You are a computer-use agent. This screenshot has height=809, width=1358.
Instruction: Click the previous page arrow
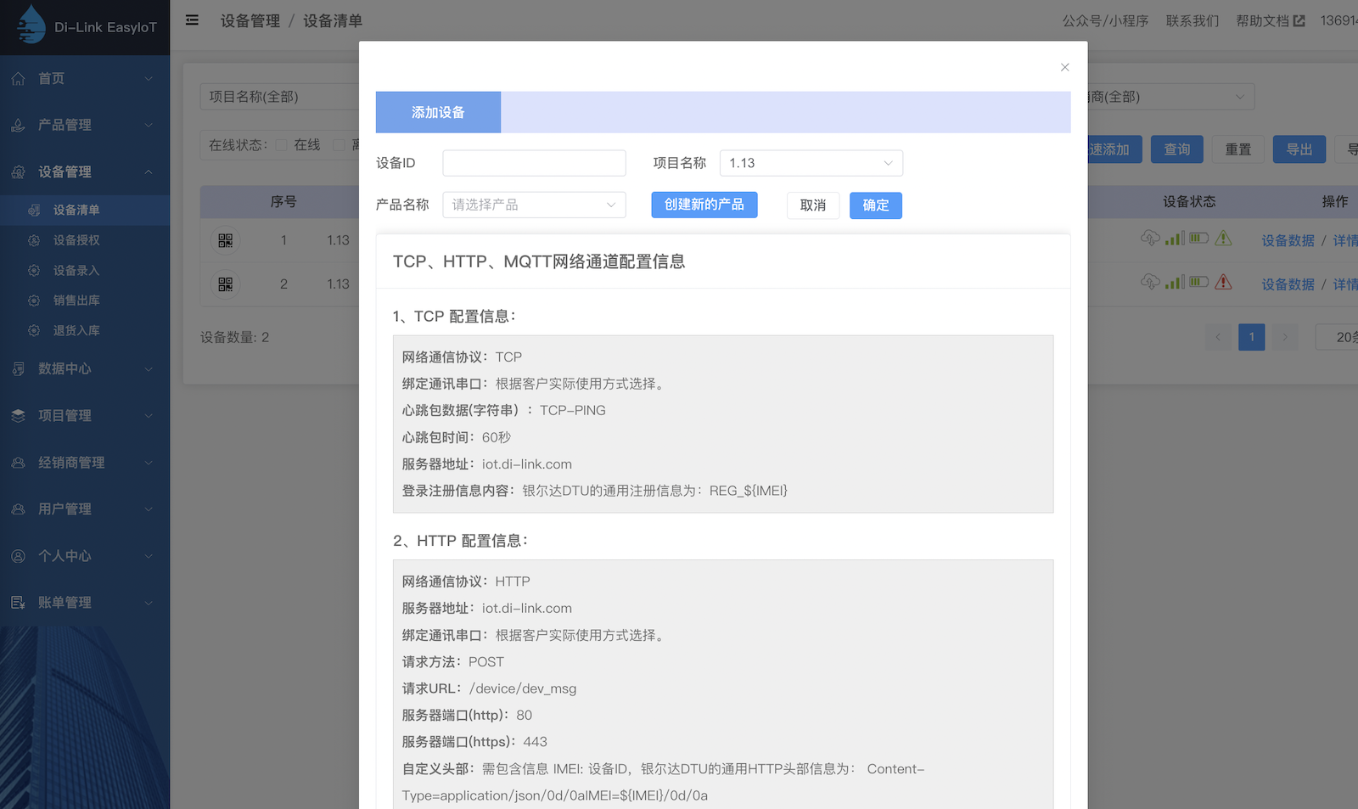[x=1218, y=337]
